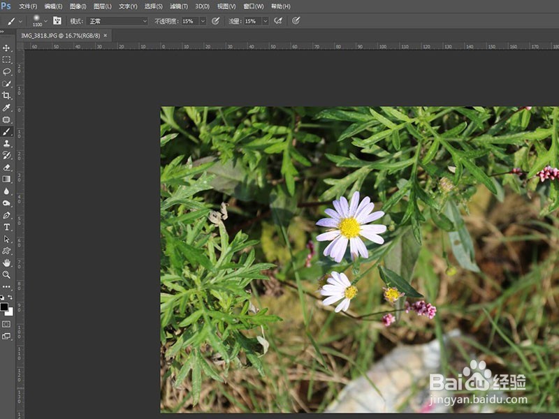Toggle Quick Mask mode
Screen dimensions: 559x419
coord(6,324)
